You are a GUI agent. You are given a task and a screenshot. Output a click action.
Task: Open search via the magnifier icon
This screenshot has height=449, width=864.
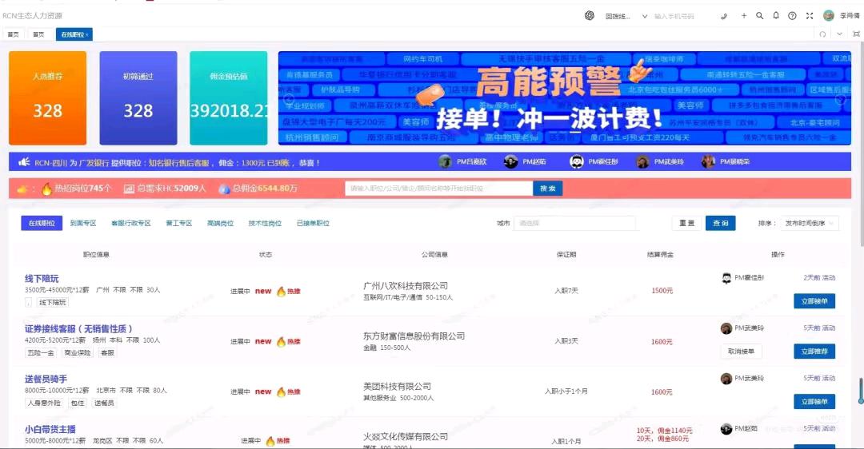760,16
